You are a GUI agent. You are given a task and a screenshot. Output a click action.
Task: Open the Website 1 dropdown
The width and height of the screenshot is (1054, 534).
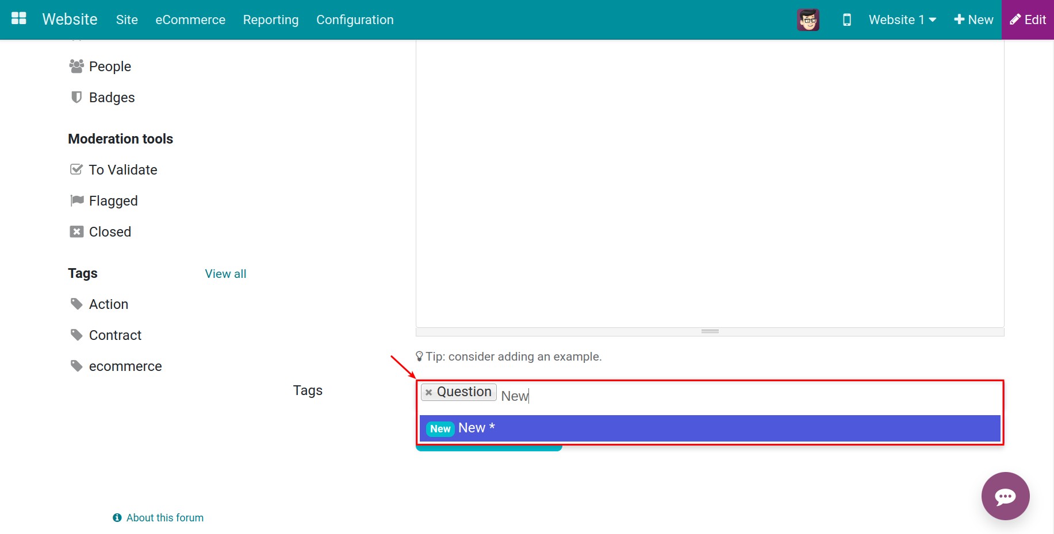click(x=900, y=19)
